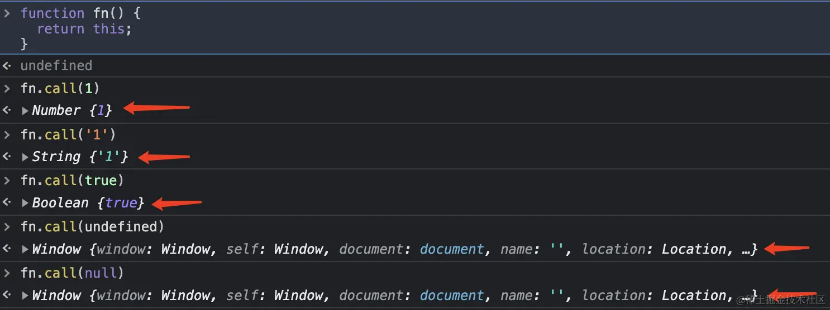Viewport: 830px width, 310px height.
Task: Click the gray undefined return value
Action: pos(56,66)
